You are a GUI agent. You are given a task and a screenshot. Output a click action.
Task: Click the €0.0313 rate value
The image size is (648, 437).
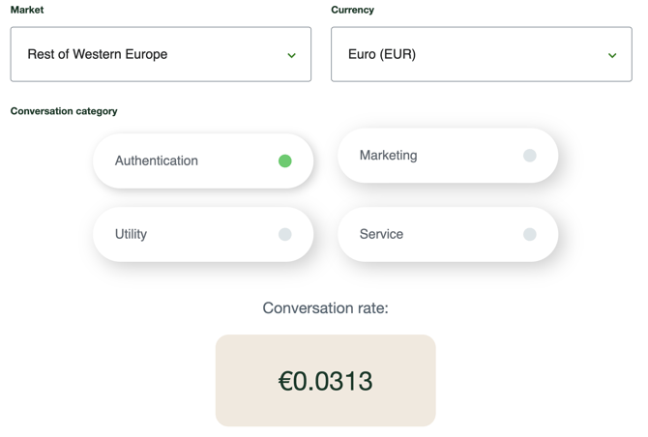pyautogui.click(x=325, y=381)
